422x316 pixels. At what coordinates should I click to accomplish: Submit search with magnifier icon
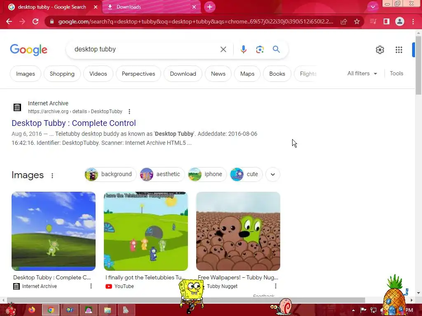[x=276, y=49]
